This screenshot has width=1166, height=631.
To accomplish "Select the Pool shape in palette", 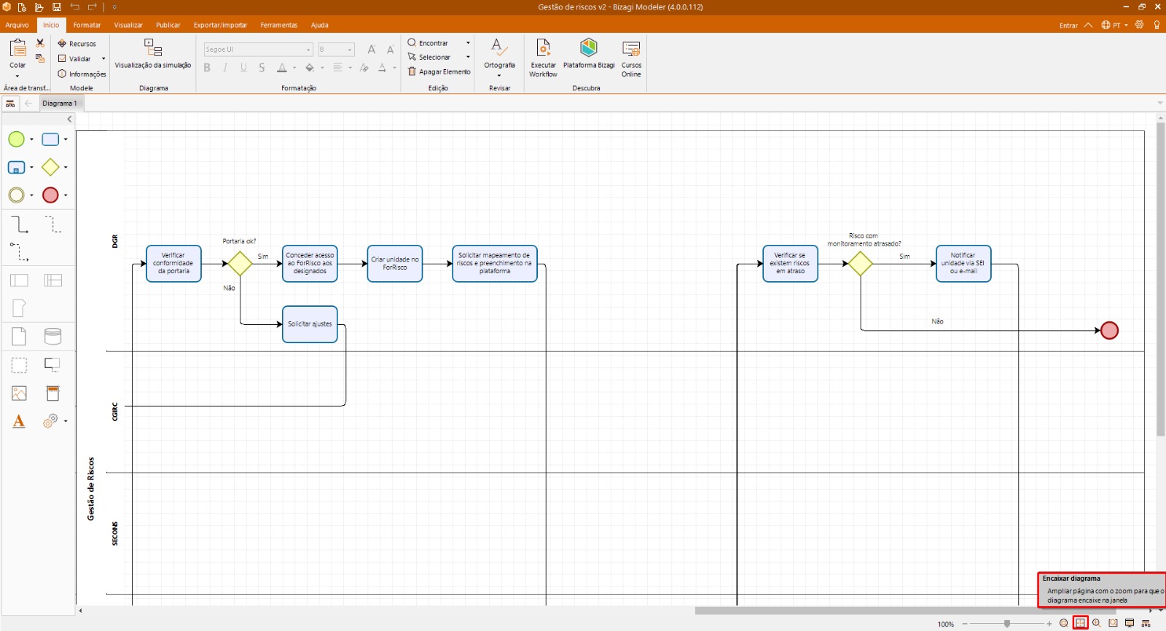I will click(19, 281).
